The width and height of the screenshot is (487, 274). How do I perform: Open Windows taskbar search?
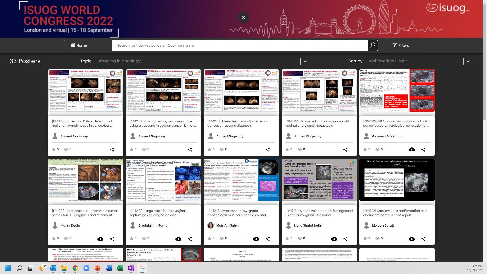(19, 268)
